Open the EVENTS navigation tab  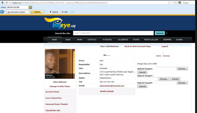[x=136, y=40]
